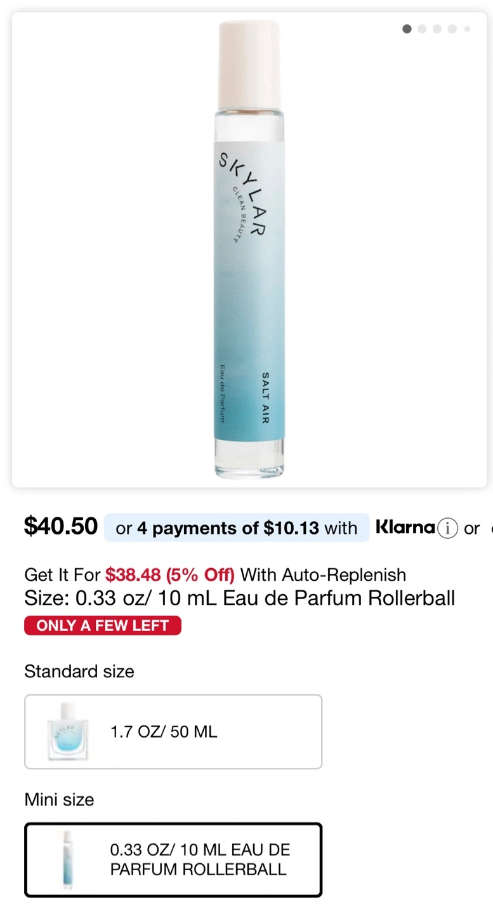Select the fourth carousel dot
Viewport: 493px width, 914px height.
(452, 29)
